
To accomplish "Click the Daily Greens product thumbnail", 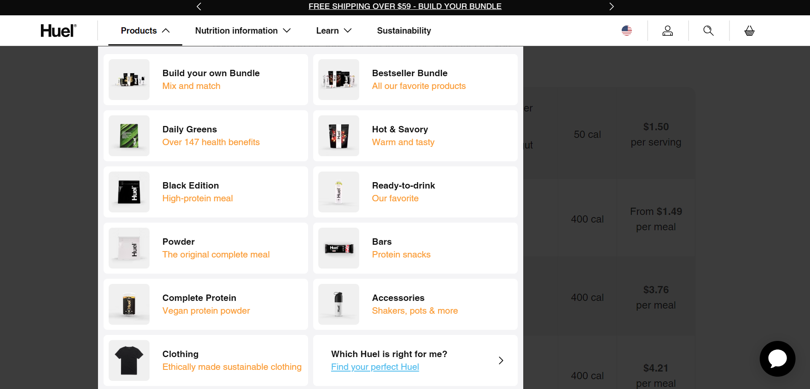I will tap(129, 136).
